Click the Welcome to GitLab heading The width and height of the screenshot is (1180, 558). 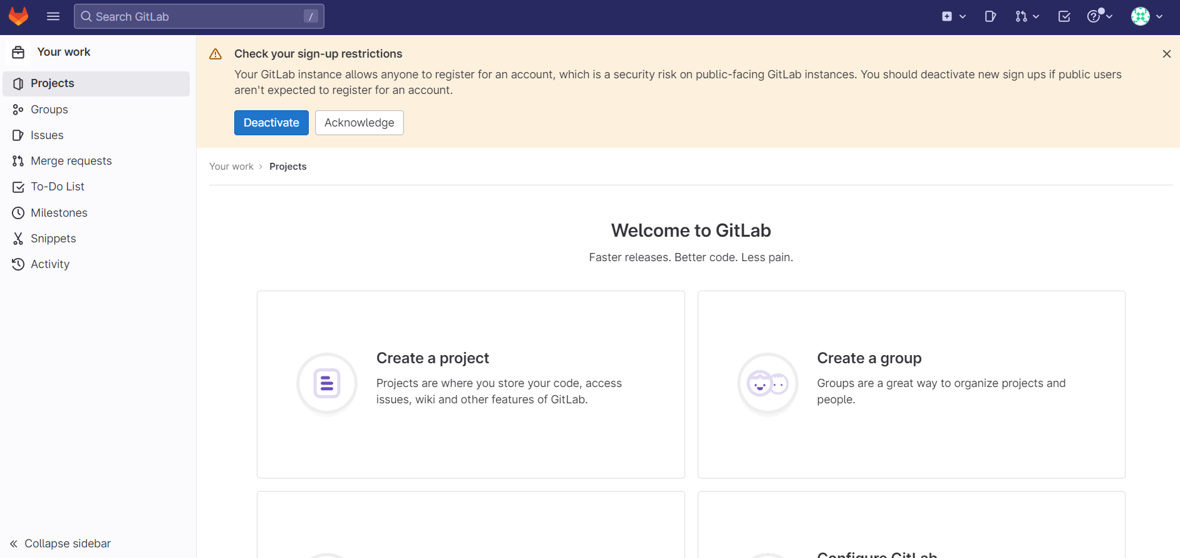[691, 230]
